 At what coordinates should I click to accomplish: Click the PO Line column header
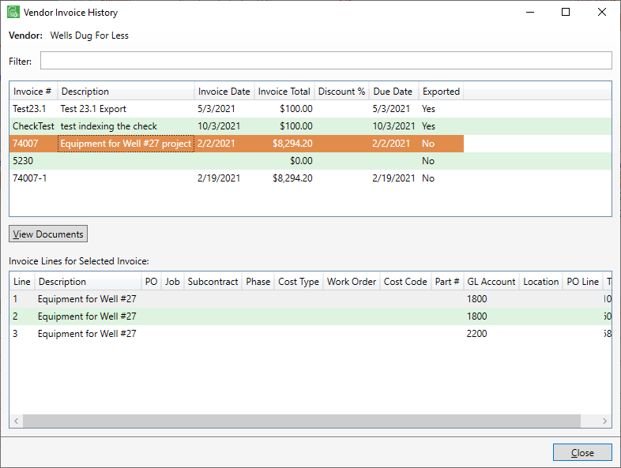tap(582, 282)
